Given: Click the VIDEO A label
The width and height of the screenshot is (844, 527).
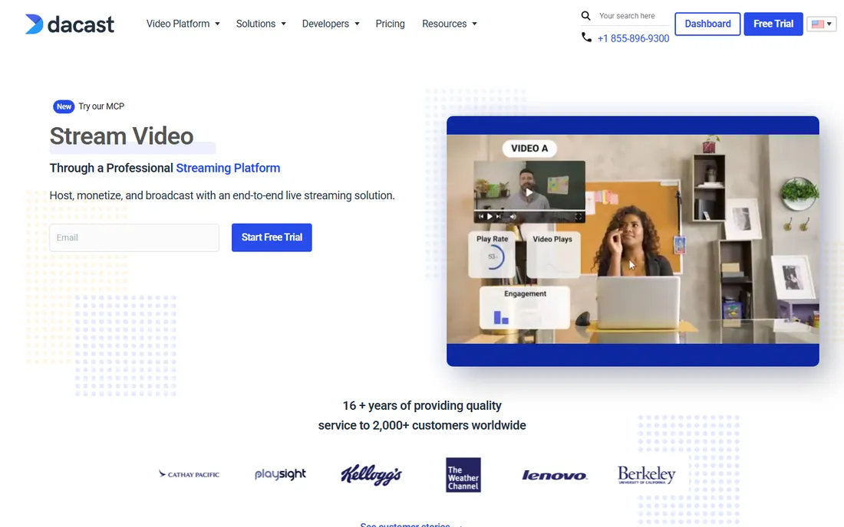Looking at the screenshot, I should coord(529,149).
